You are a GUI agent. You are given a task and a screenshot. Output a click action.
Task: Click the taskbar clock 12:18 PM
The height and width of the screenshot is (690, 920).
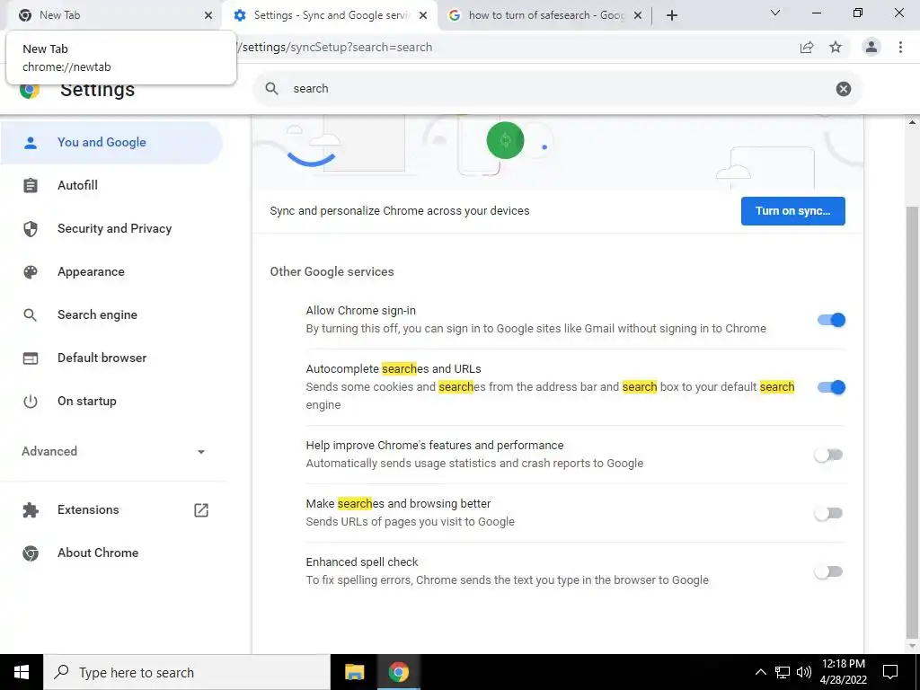843,672
